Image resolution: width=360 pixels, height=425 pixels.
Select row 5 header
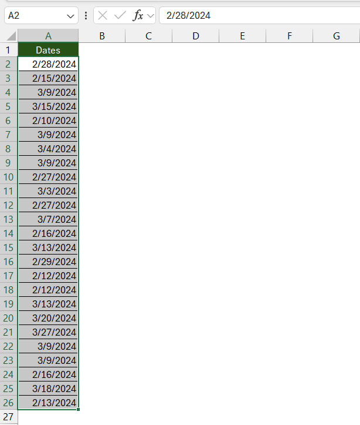click(x=8, y=106)
